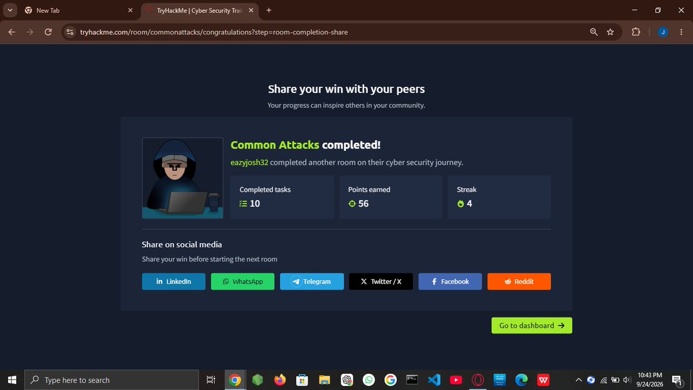Click the blue plus tray icon
The image size is (693, 390).
[x=591, y=380]
